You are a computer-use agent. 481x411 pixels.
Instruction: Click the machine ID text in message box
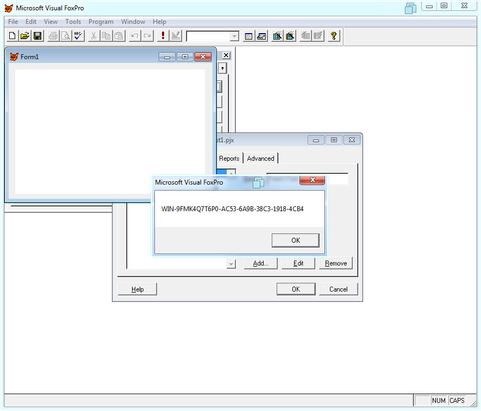(232, 209)
